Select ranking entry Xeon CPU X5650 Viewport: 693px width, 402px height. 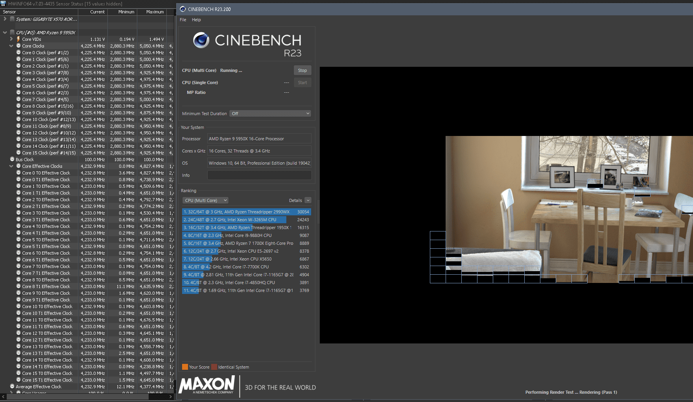pos(247,259)
